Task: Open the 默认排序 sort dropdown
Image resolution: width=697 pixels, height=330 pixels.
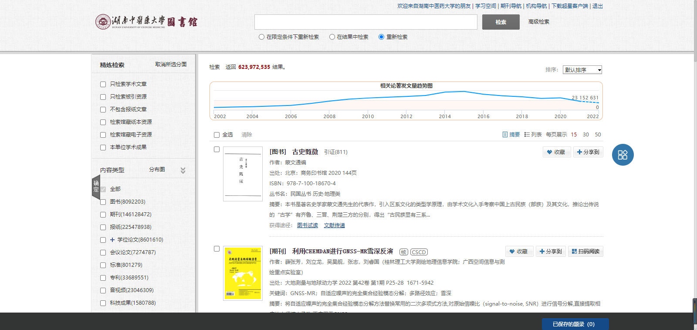Action: [x=582, y=70]
